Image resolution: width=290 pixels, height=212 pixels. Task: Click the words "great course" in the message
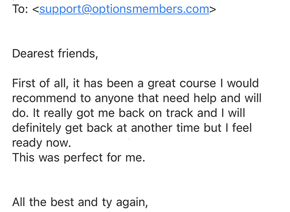click(x=182, y=84)
